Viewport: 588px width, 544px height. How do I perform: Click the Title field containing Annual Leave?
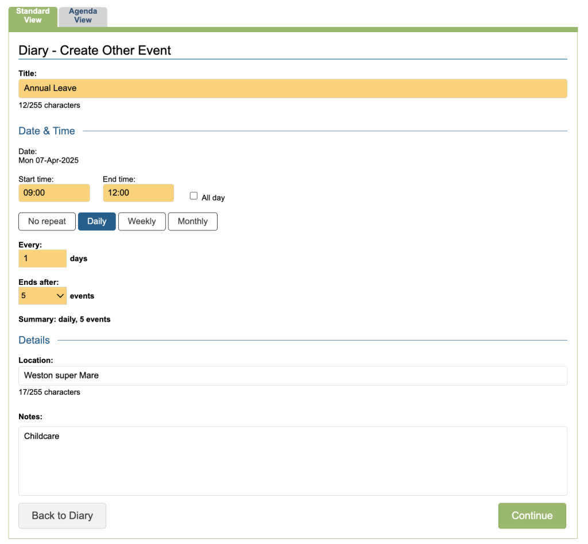pyautogui.click(x=293, y=88)
